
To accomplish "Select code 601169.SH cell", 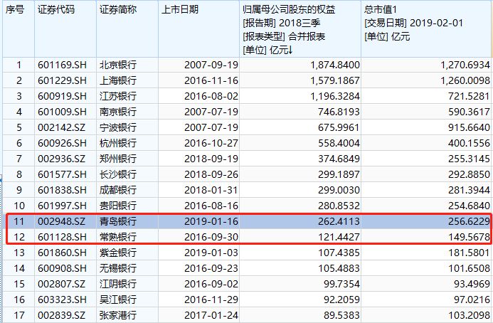I will (x=62, y=65).
